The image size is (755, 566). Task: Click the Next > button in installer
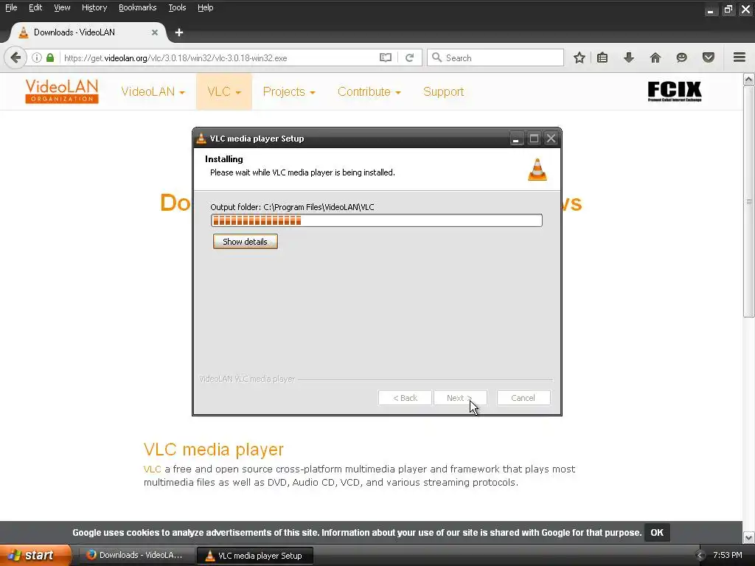pos(460,398)
